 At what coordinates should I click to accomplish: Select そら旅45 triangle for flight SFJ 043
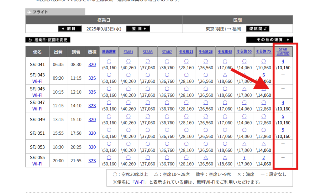click(225, 75)
